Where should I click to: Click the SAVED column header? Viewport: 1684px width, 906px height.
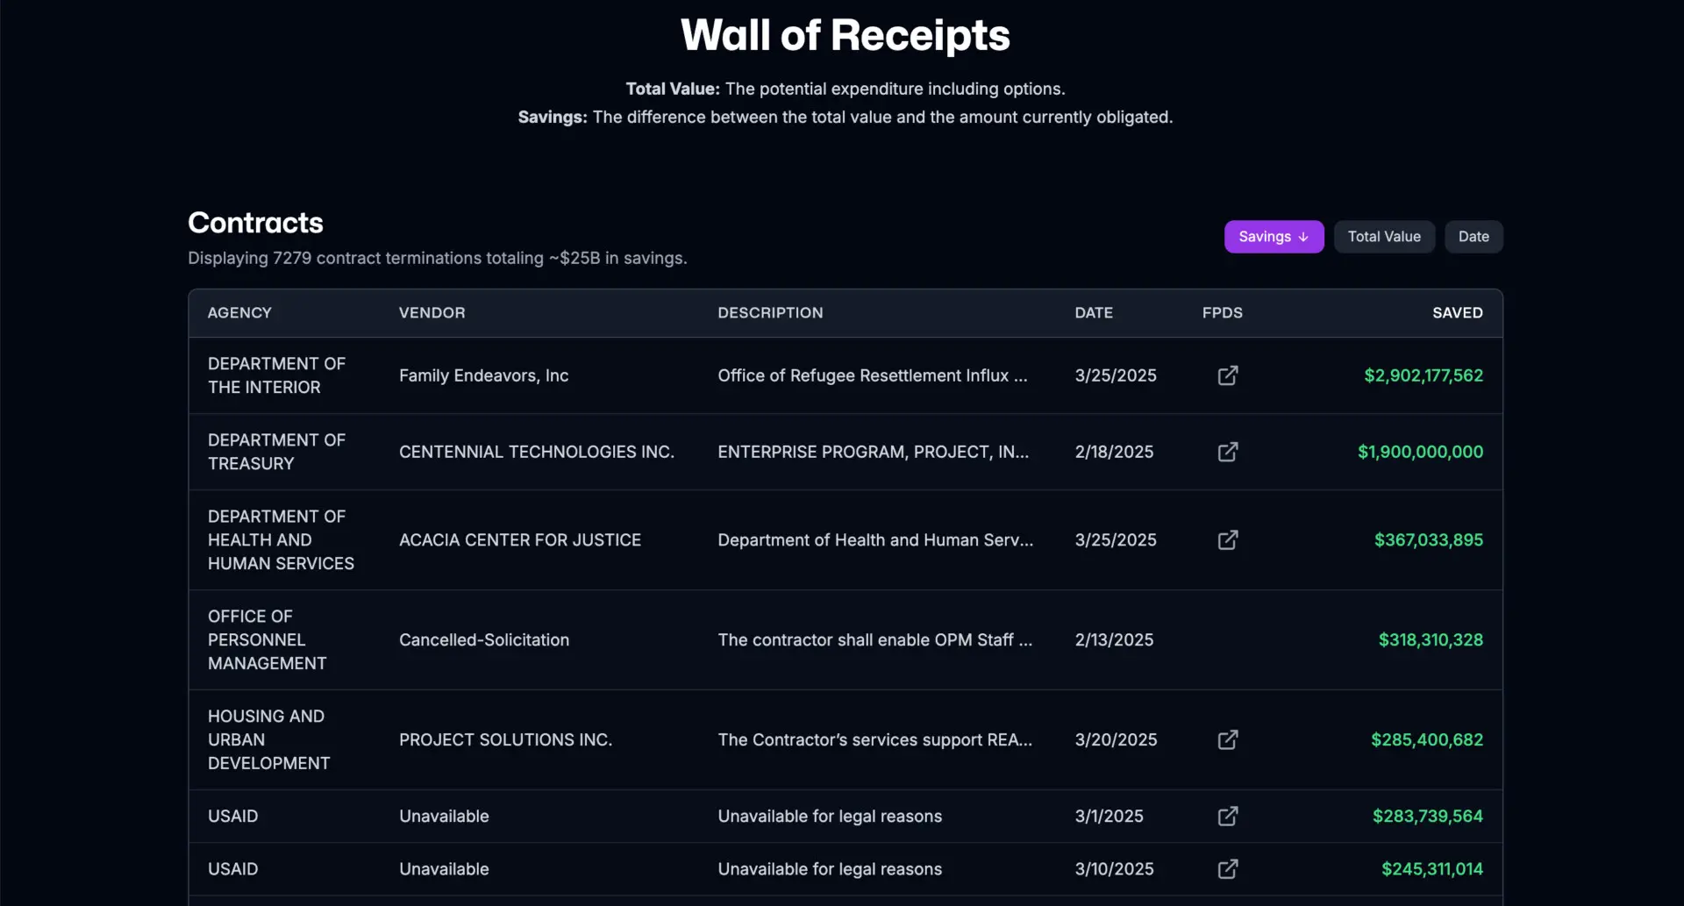(x=1457, y=312)
